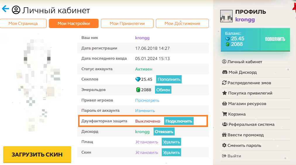Viewport: 296px width, 165px height.
Task: Click the diamond icon in Баланс panel
Action: pyautogui.click(x=228, y=39)
